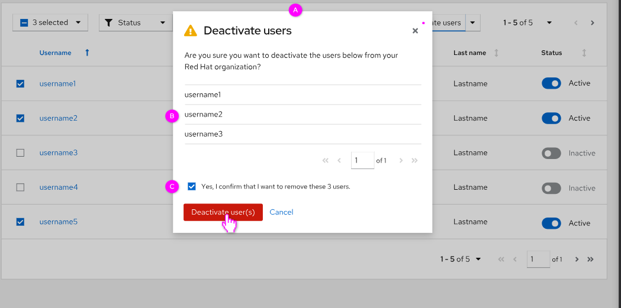The width and height of the screenshot is (621, 308).
Task: Sort by the Status column
Action: 584,53
